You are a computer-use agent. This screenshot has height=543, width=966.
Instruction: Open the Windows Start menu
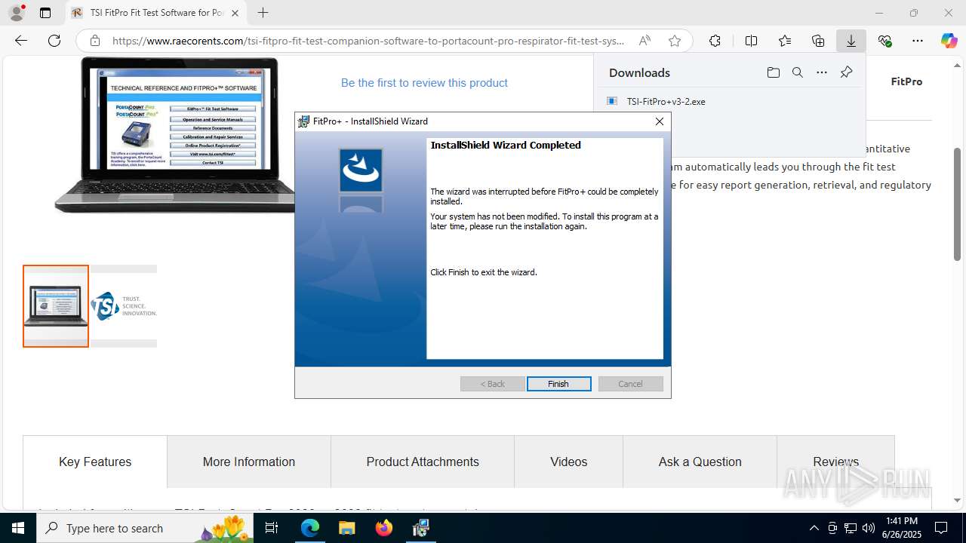(x=18, y=528)
